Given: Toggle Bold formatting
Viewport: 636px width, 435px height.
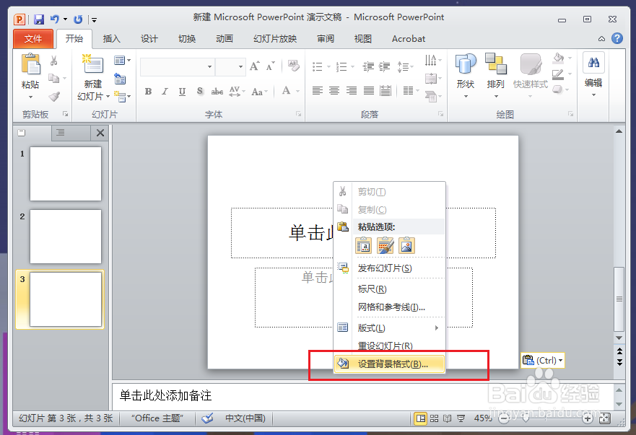Looking at the screenshot, I should (x=148, y=92).
